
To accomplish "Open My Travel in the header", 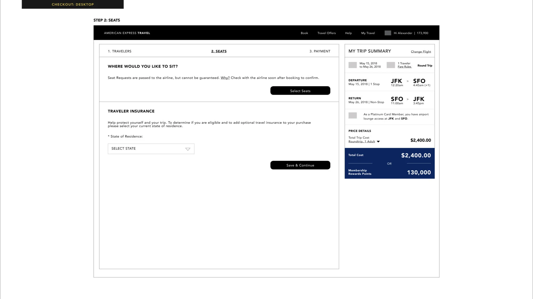I will click(368, 33).
